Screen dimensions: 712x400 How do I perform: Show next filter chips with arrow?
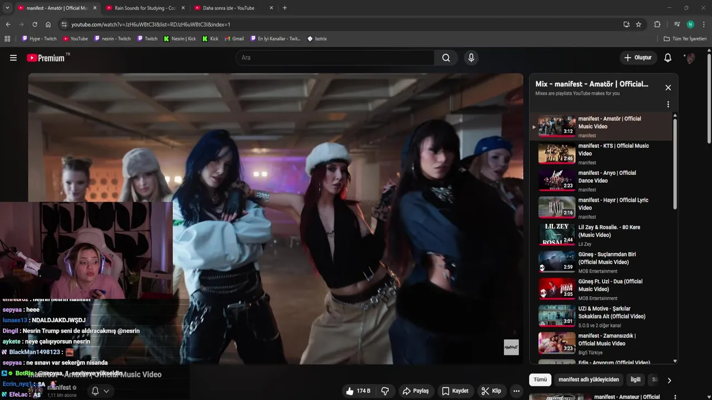(669, 381)
